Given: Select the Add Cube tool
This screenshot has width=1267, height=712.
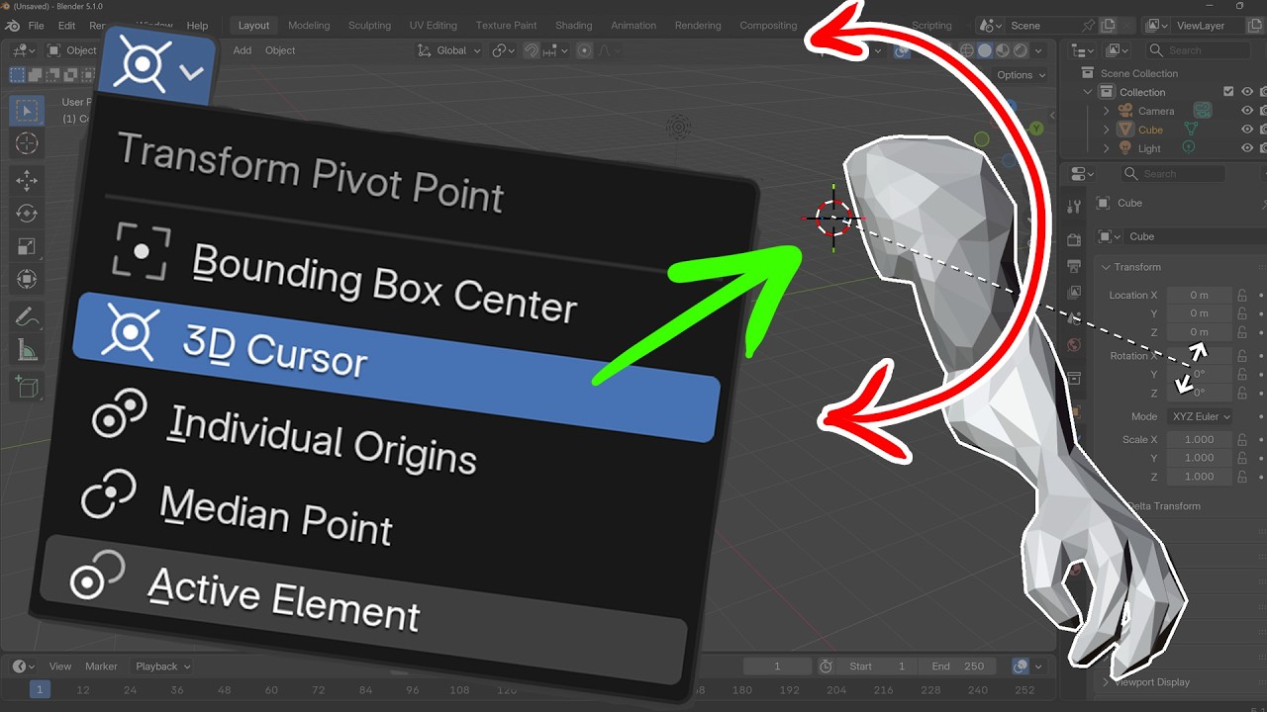Looking at the screenshot, I should (27, 387).
